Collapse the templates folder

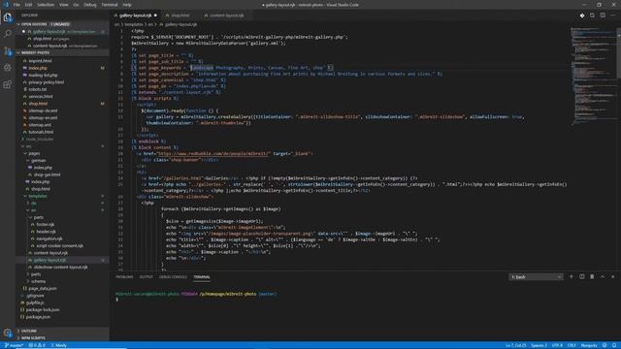click(38, 196)
